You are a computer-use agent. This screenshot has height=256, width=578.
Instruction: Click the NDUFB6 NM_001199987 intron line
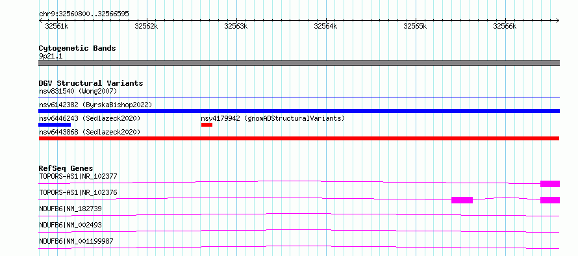(299, 247)
